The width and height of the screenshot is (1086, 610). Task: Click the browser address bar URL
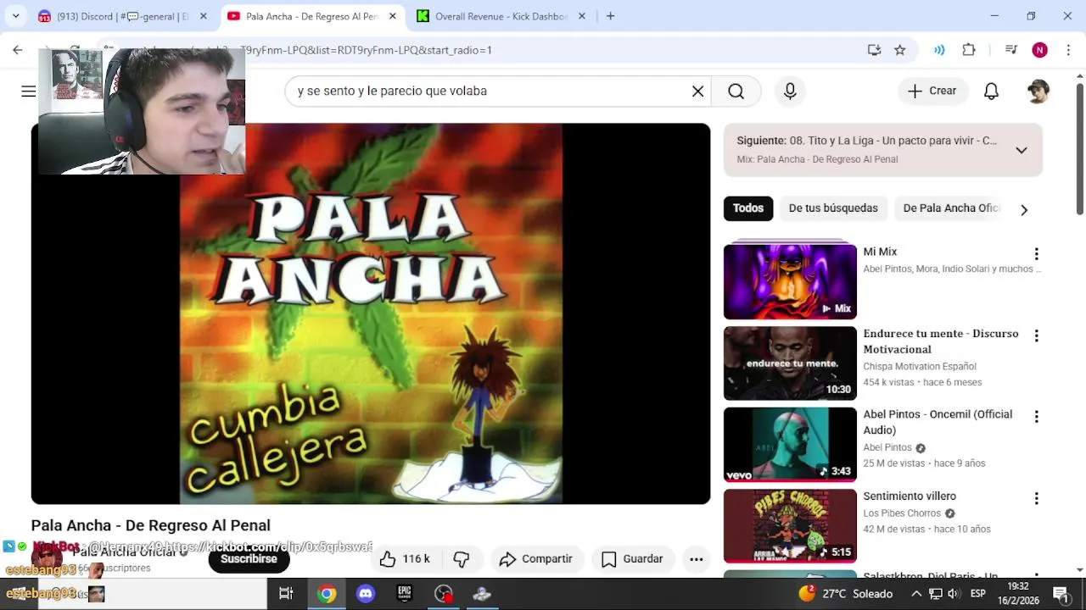365,50
